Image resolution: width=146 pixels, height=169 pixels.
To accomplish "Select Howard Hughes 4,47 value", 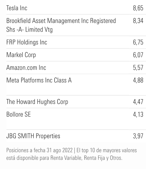I will 138,102.
